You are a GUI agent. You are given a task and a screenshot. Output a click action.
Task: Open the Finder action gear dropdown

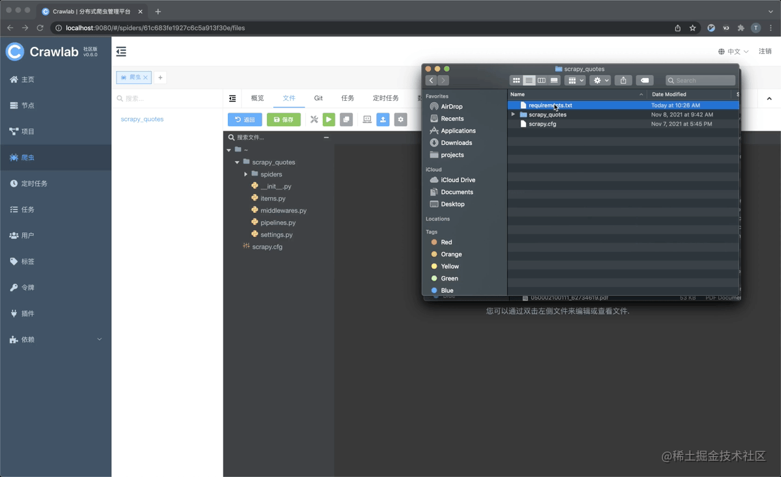(x=600, y=81)
